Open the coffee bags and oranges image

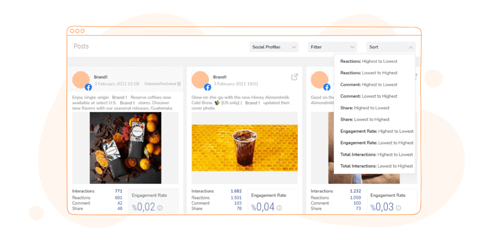(x=125, y=148)
